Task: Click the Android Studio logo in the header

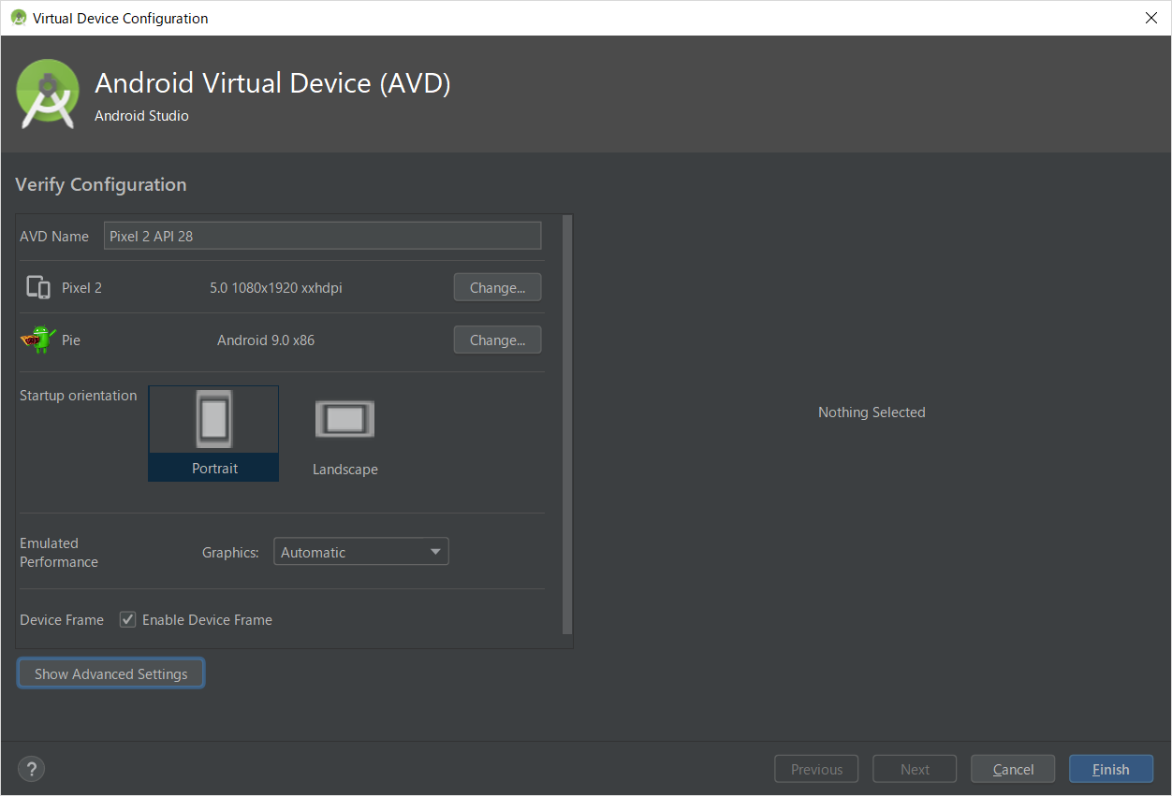Action: [x=48, y=94]
